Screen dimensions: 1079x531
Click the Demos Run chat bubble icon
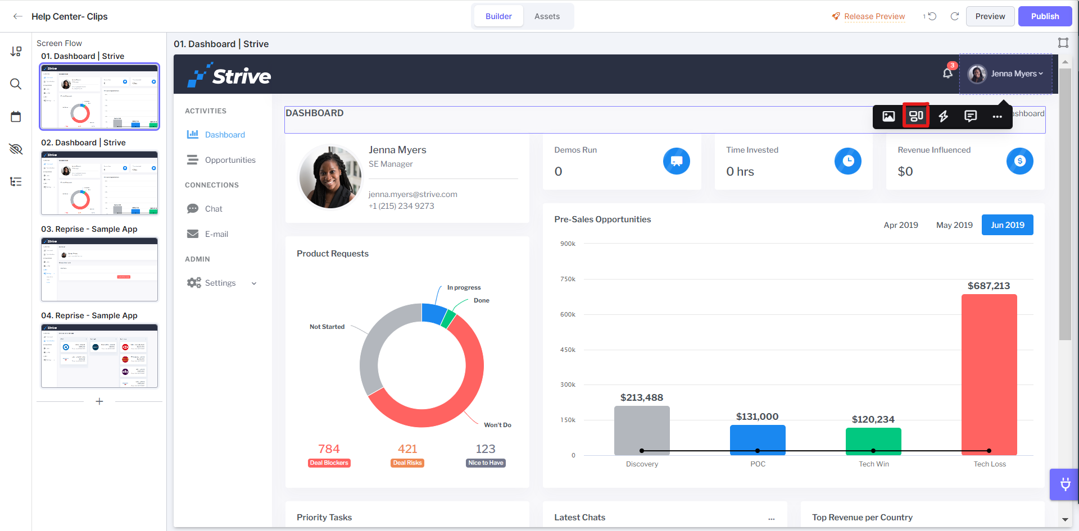coord(677,161)
